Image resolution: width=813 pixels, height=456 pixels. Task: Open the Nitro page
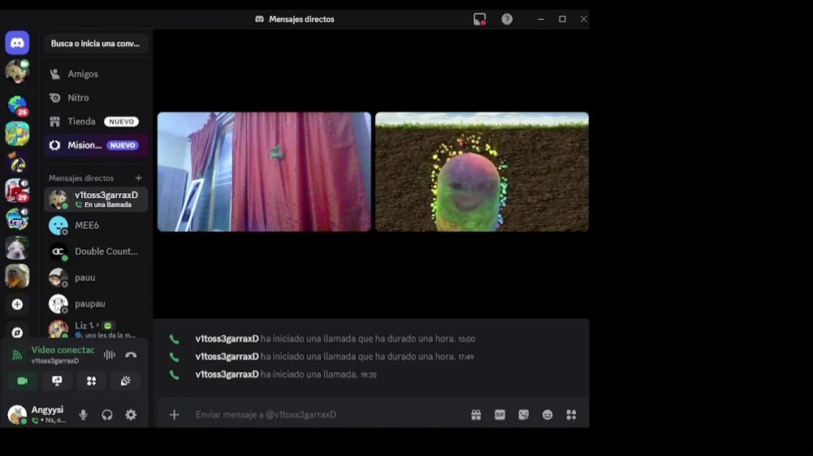click(x=96, y=98)
